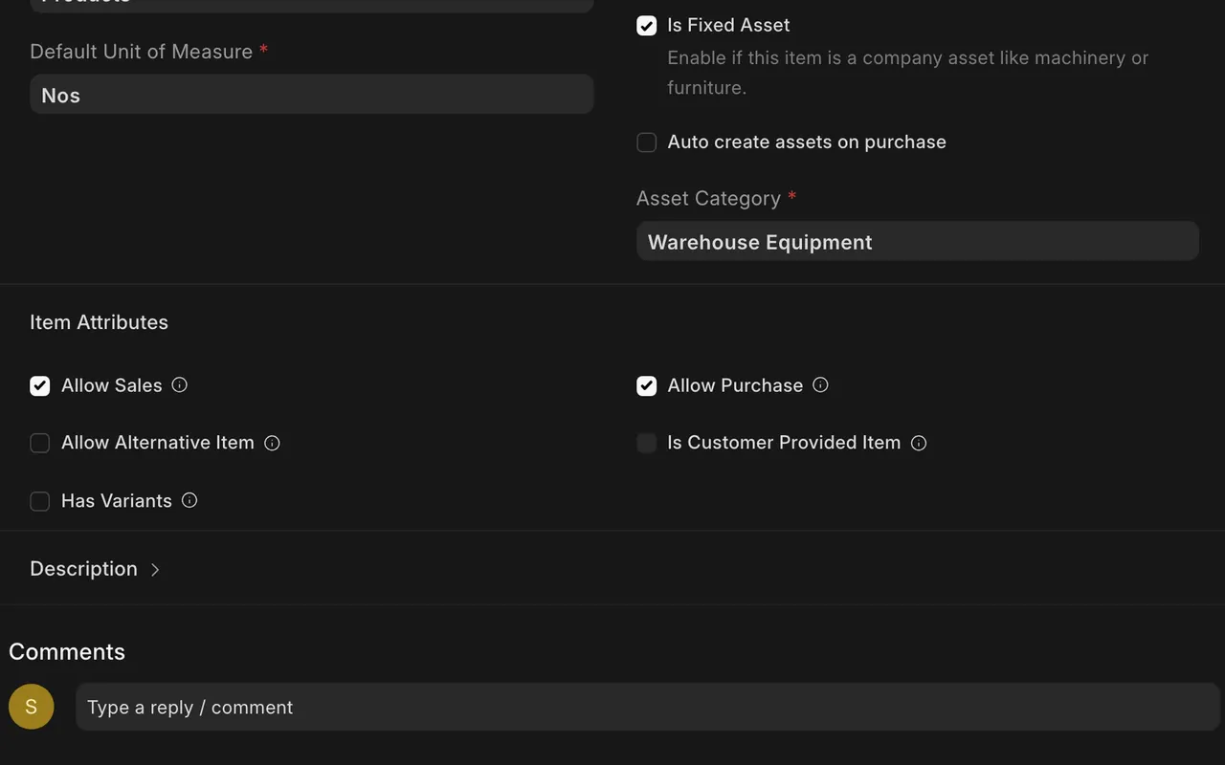The width and height of the screenshot is (1225, 765).
Task: Click info icon beside Allow Alternative Item
Action: (x=272, y=443)
